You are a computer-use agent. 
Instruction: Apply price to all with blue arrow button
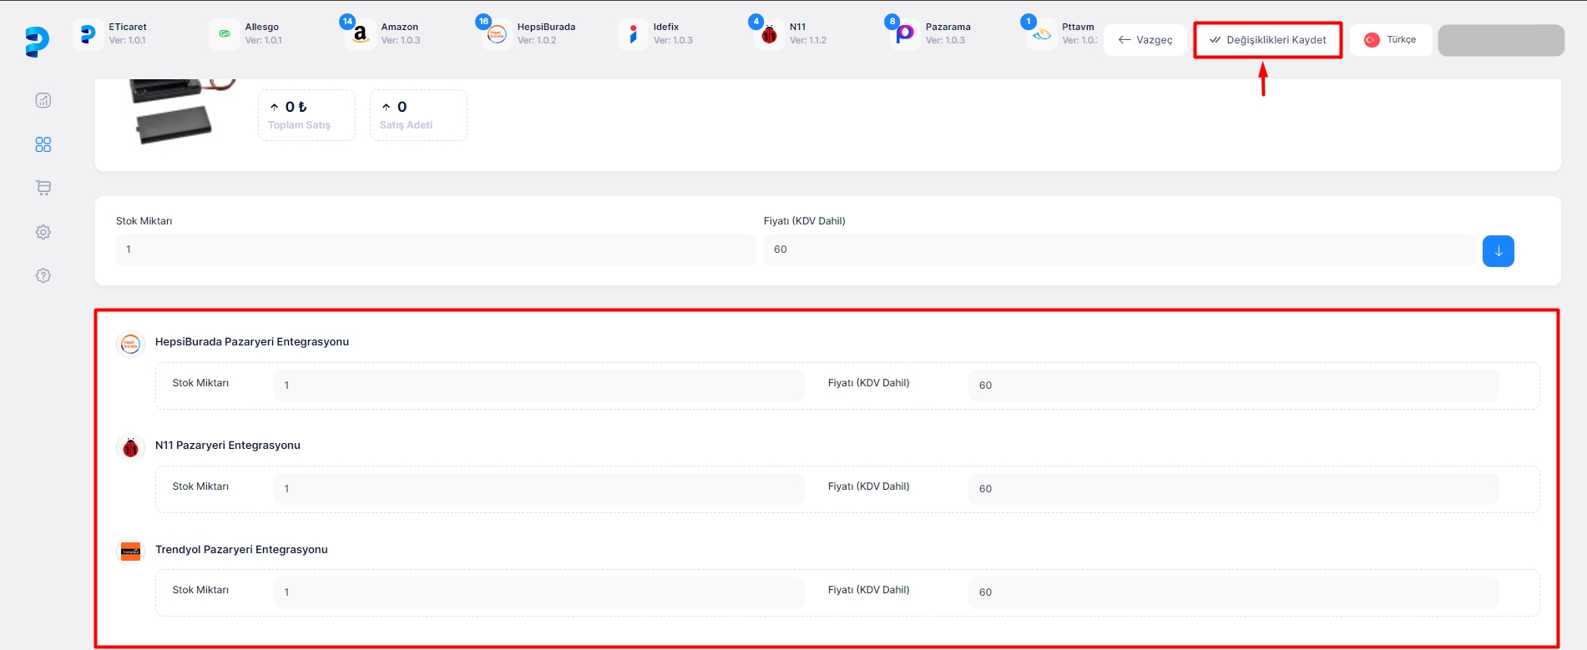tap(1498, 251)
